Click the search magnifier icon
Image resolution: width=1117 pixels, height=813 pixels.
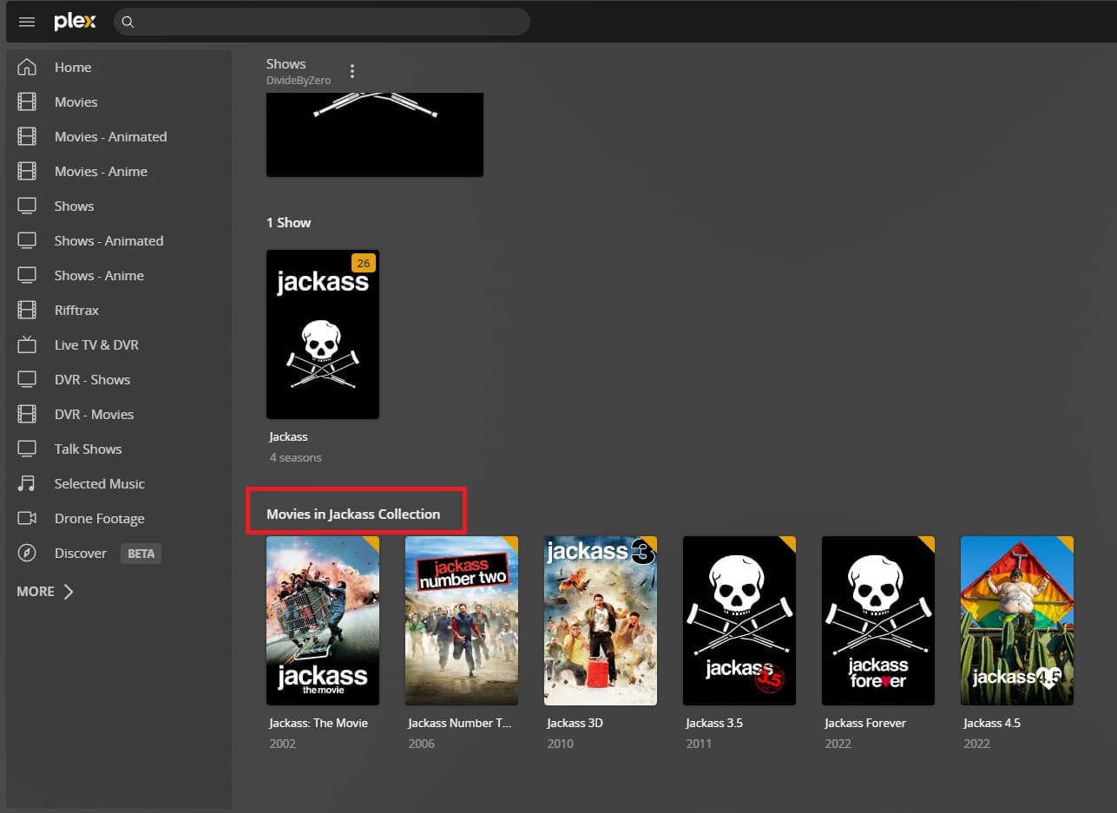coord(128,22)
